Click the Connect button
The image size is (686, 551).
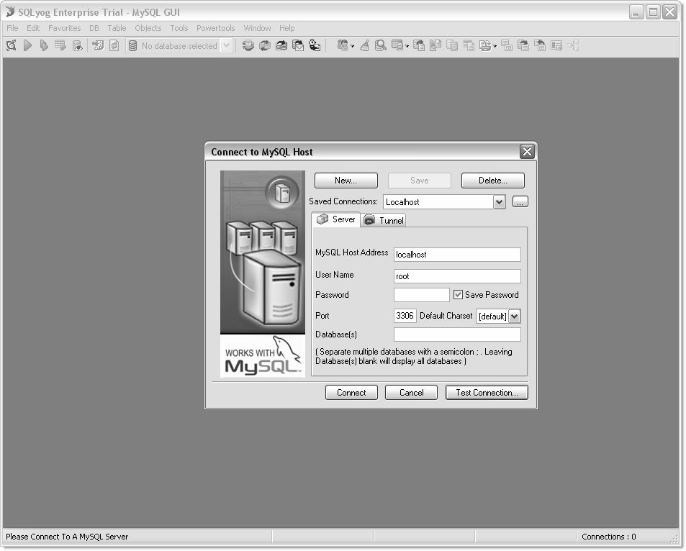point(351,393)
